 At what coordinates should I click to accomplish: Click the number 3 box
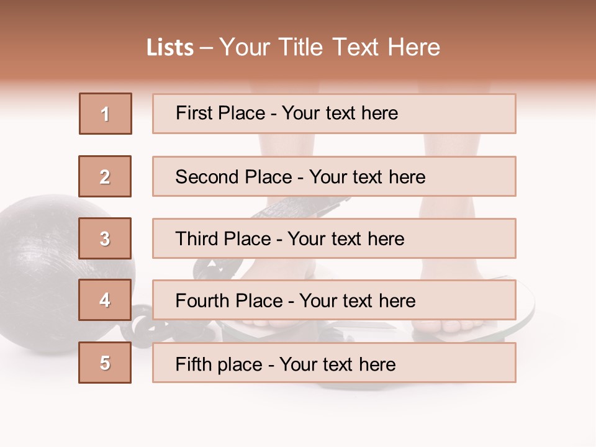[106, 238]
